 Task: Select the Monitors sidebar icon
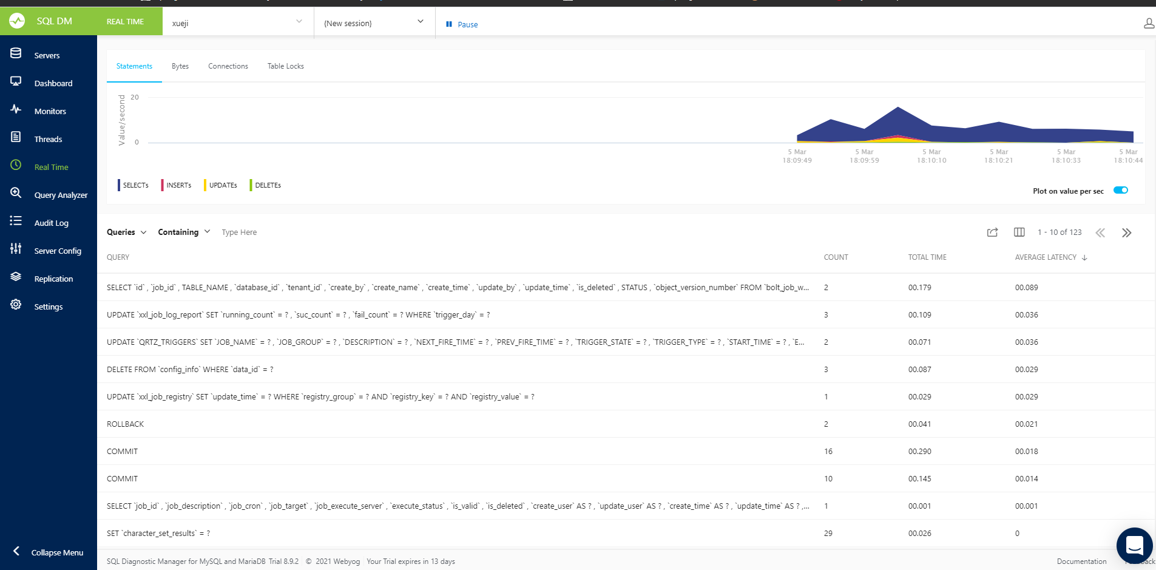(16, 110)
